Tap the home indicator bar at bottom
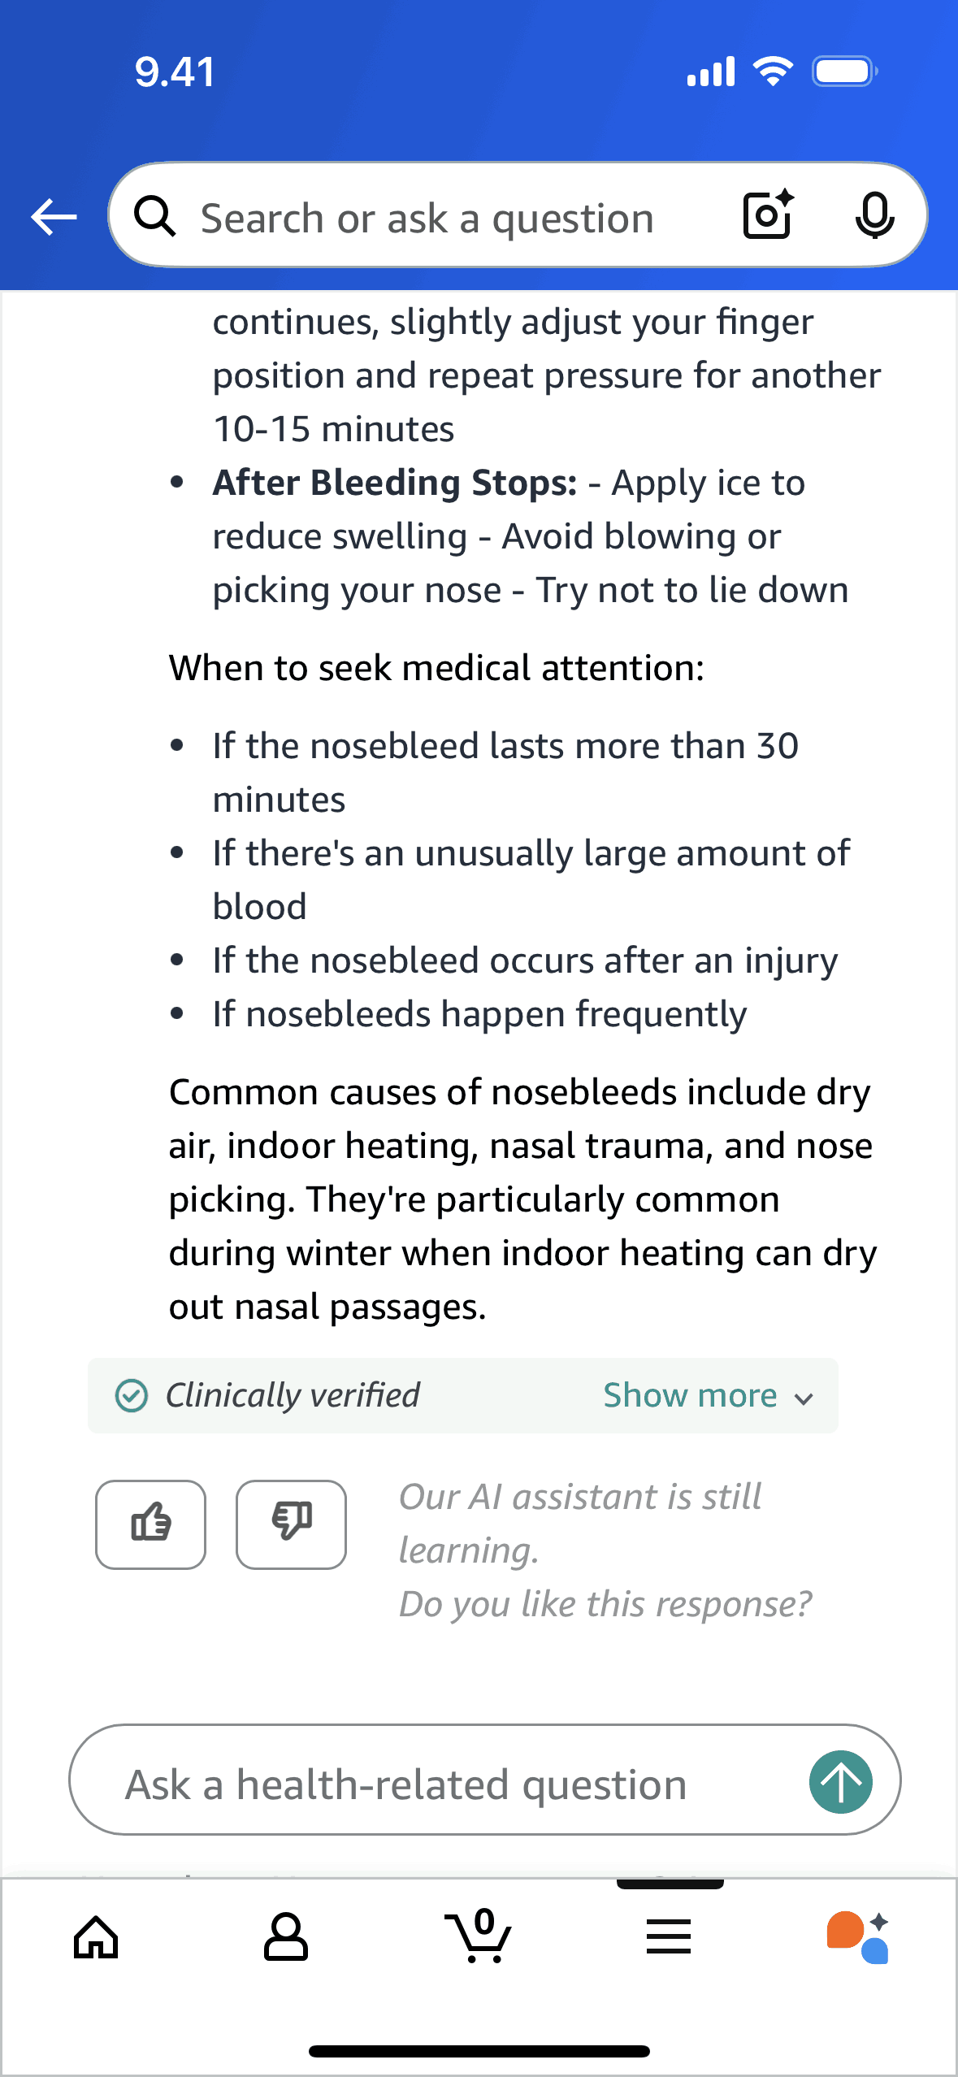Screen dimensions: 958x2077 pos(479,2051)
